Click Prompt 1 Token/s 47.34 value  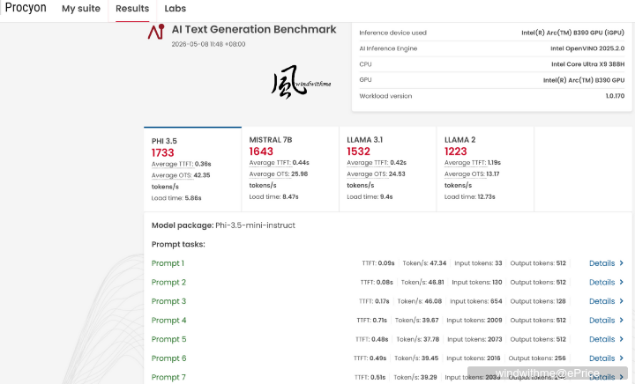click(x=437, y=263)
